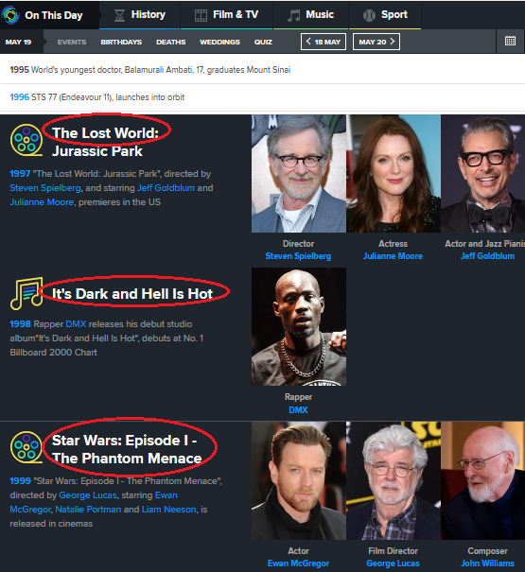Click the music notes album icon
Viewport: 525px width, 572px height.
[x=26, y=293]
